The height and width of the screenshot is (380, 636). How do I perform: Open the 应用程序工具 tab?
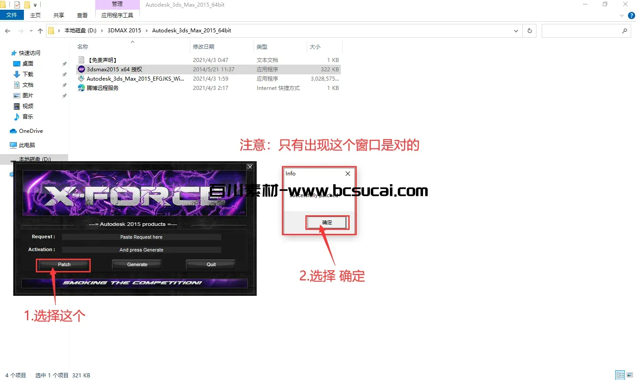point(117,15)
